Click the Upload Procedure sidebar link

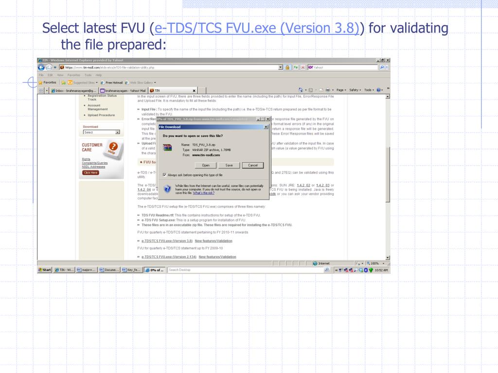[101, 115]
